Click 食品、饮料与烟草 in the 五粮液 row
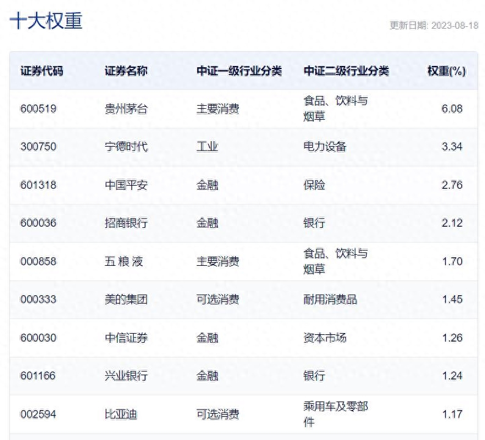Viewport: 485px width, 440px height. [335, 262]
